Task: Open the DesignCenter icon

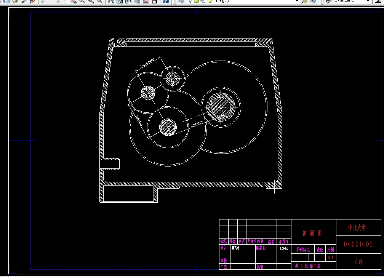Action: [120, 1]
